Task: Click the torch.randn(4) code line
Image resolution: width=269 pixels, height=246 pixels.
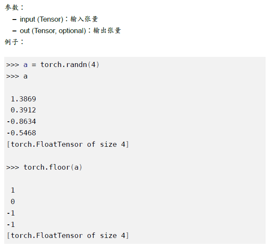Action: (53, 64)
